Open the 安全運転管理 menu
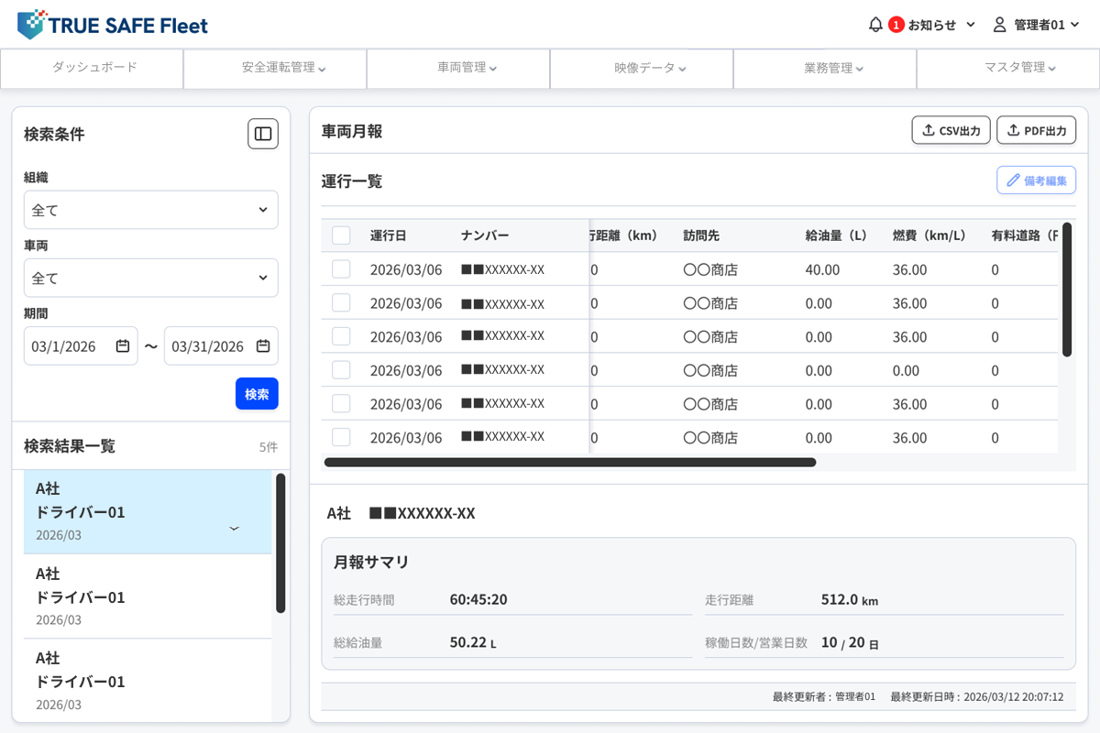This screenshot has width=1100, height=733. click(x=275, y=68)
